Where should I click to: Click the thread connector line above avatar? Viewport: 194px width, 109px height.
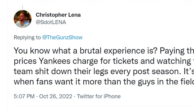23,7
